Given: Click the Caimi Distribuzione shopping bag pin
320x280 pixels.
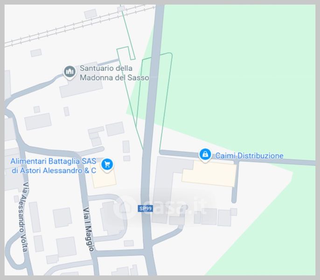Looking at the screenshot, I should (x=205, y=155).
